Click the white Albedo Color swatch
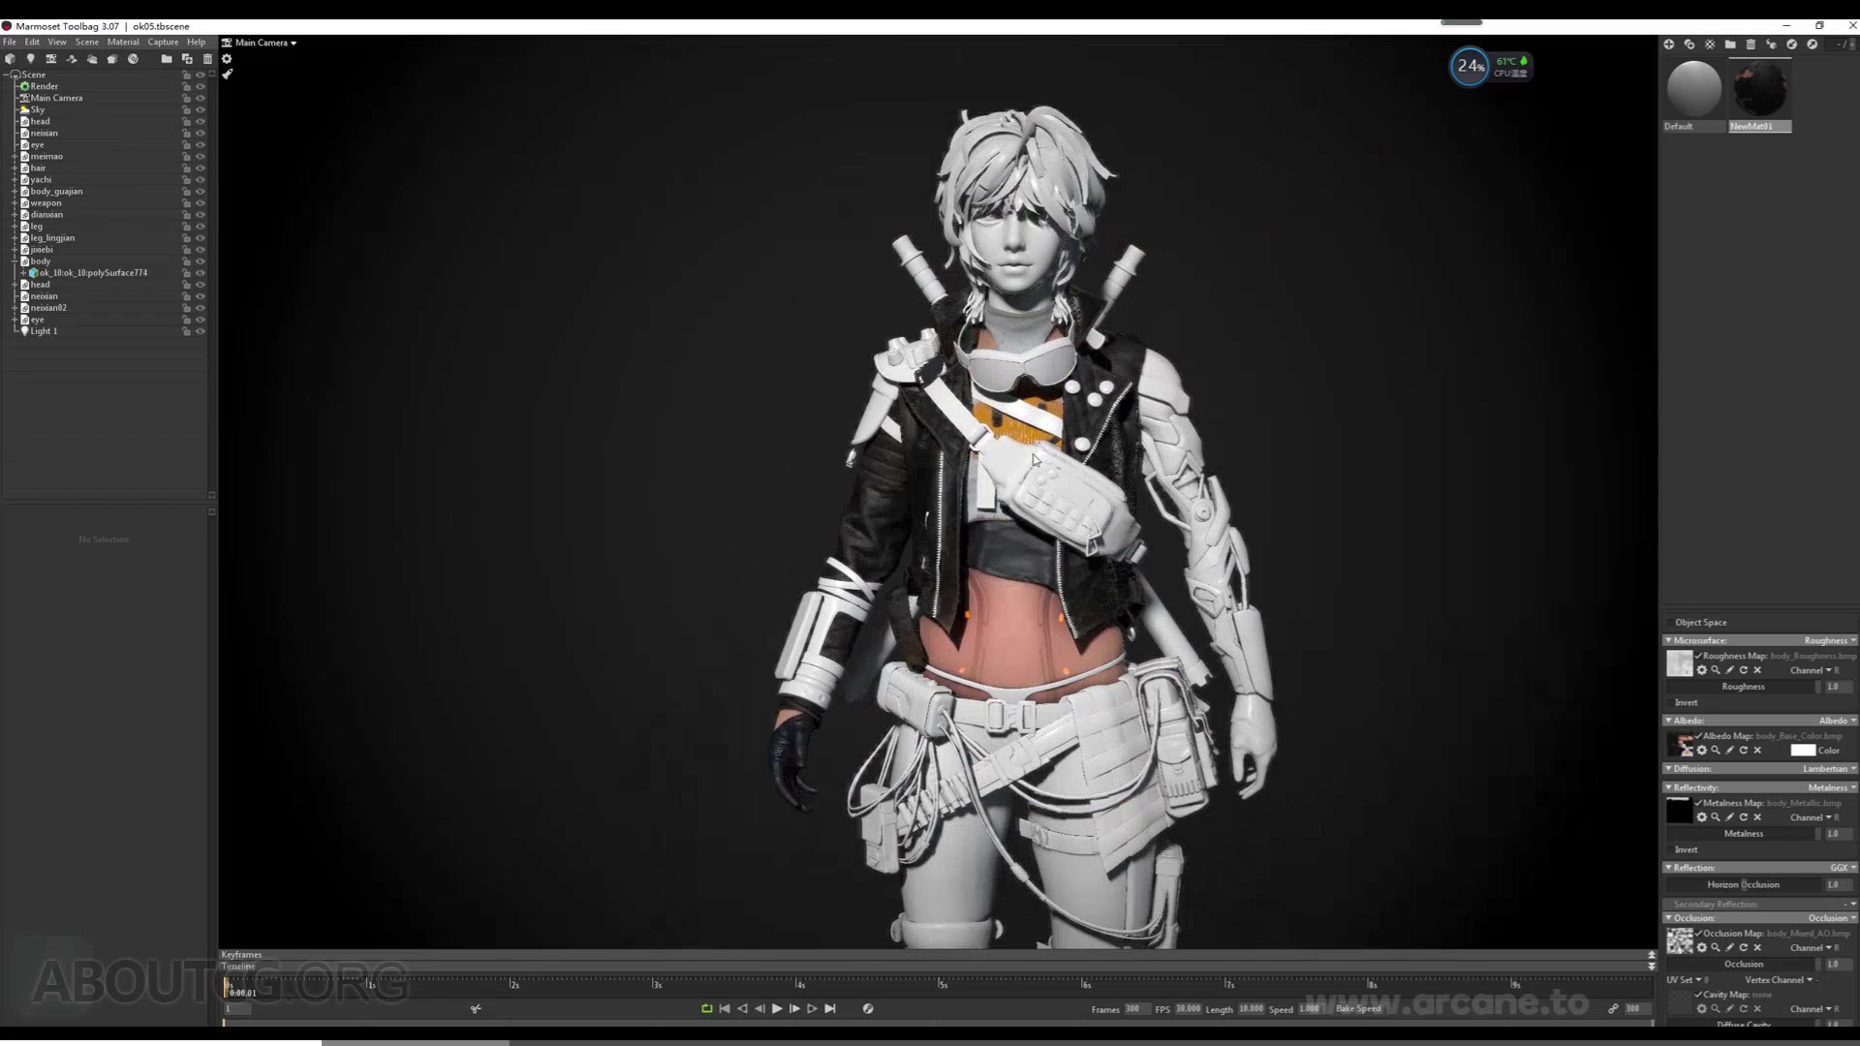 tap(1803, 751)
